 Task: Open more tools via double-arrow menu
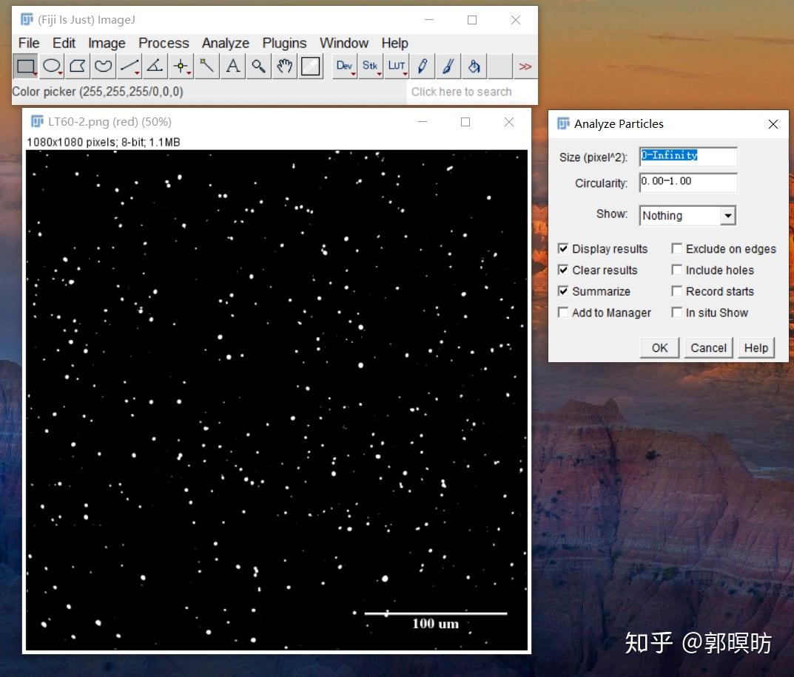click(525, 66)
